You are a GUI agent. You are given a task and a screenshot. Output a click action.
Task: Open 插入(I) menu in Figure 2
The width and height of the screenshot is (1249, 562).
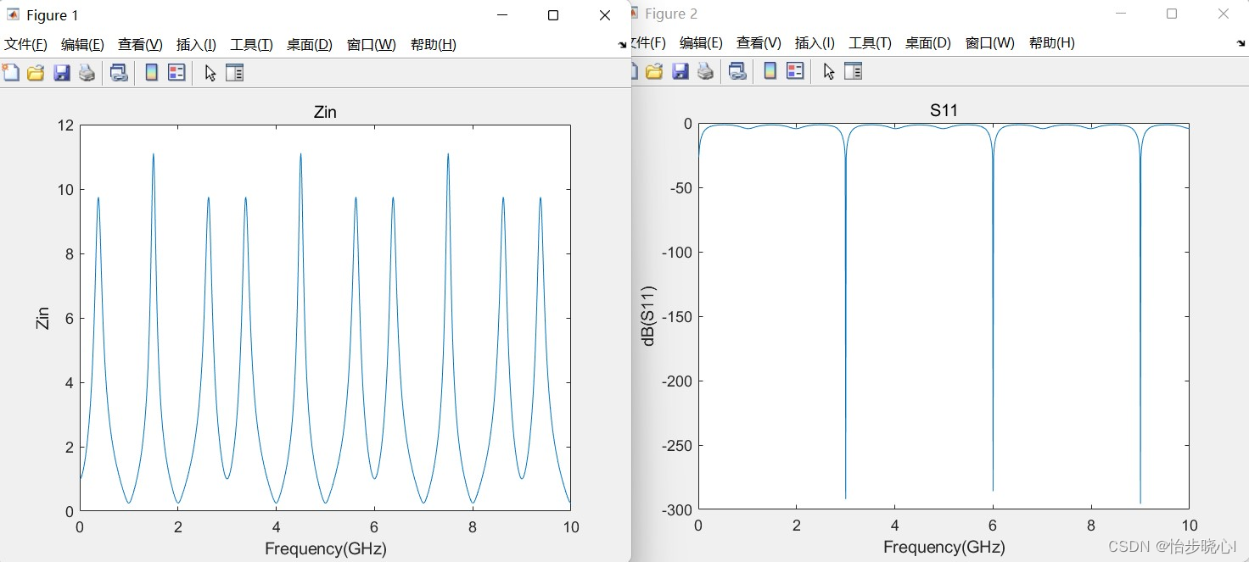coord(815,43)
